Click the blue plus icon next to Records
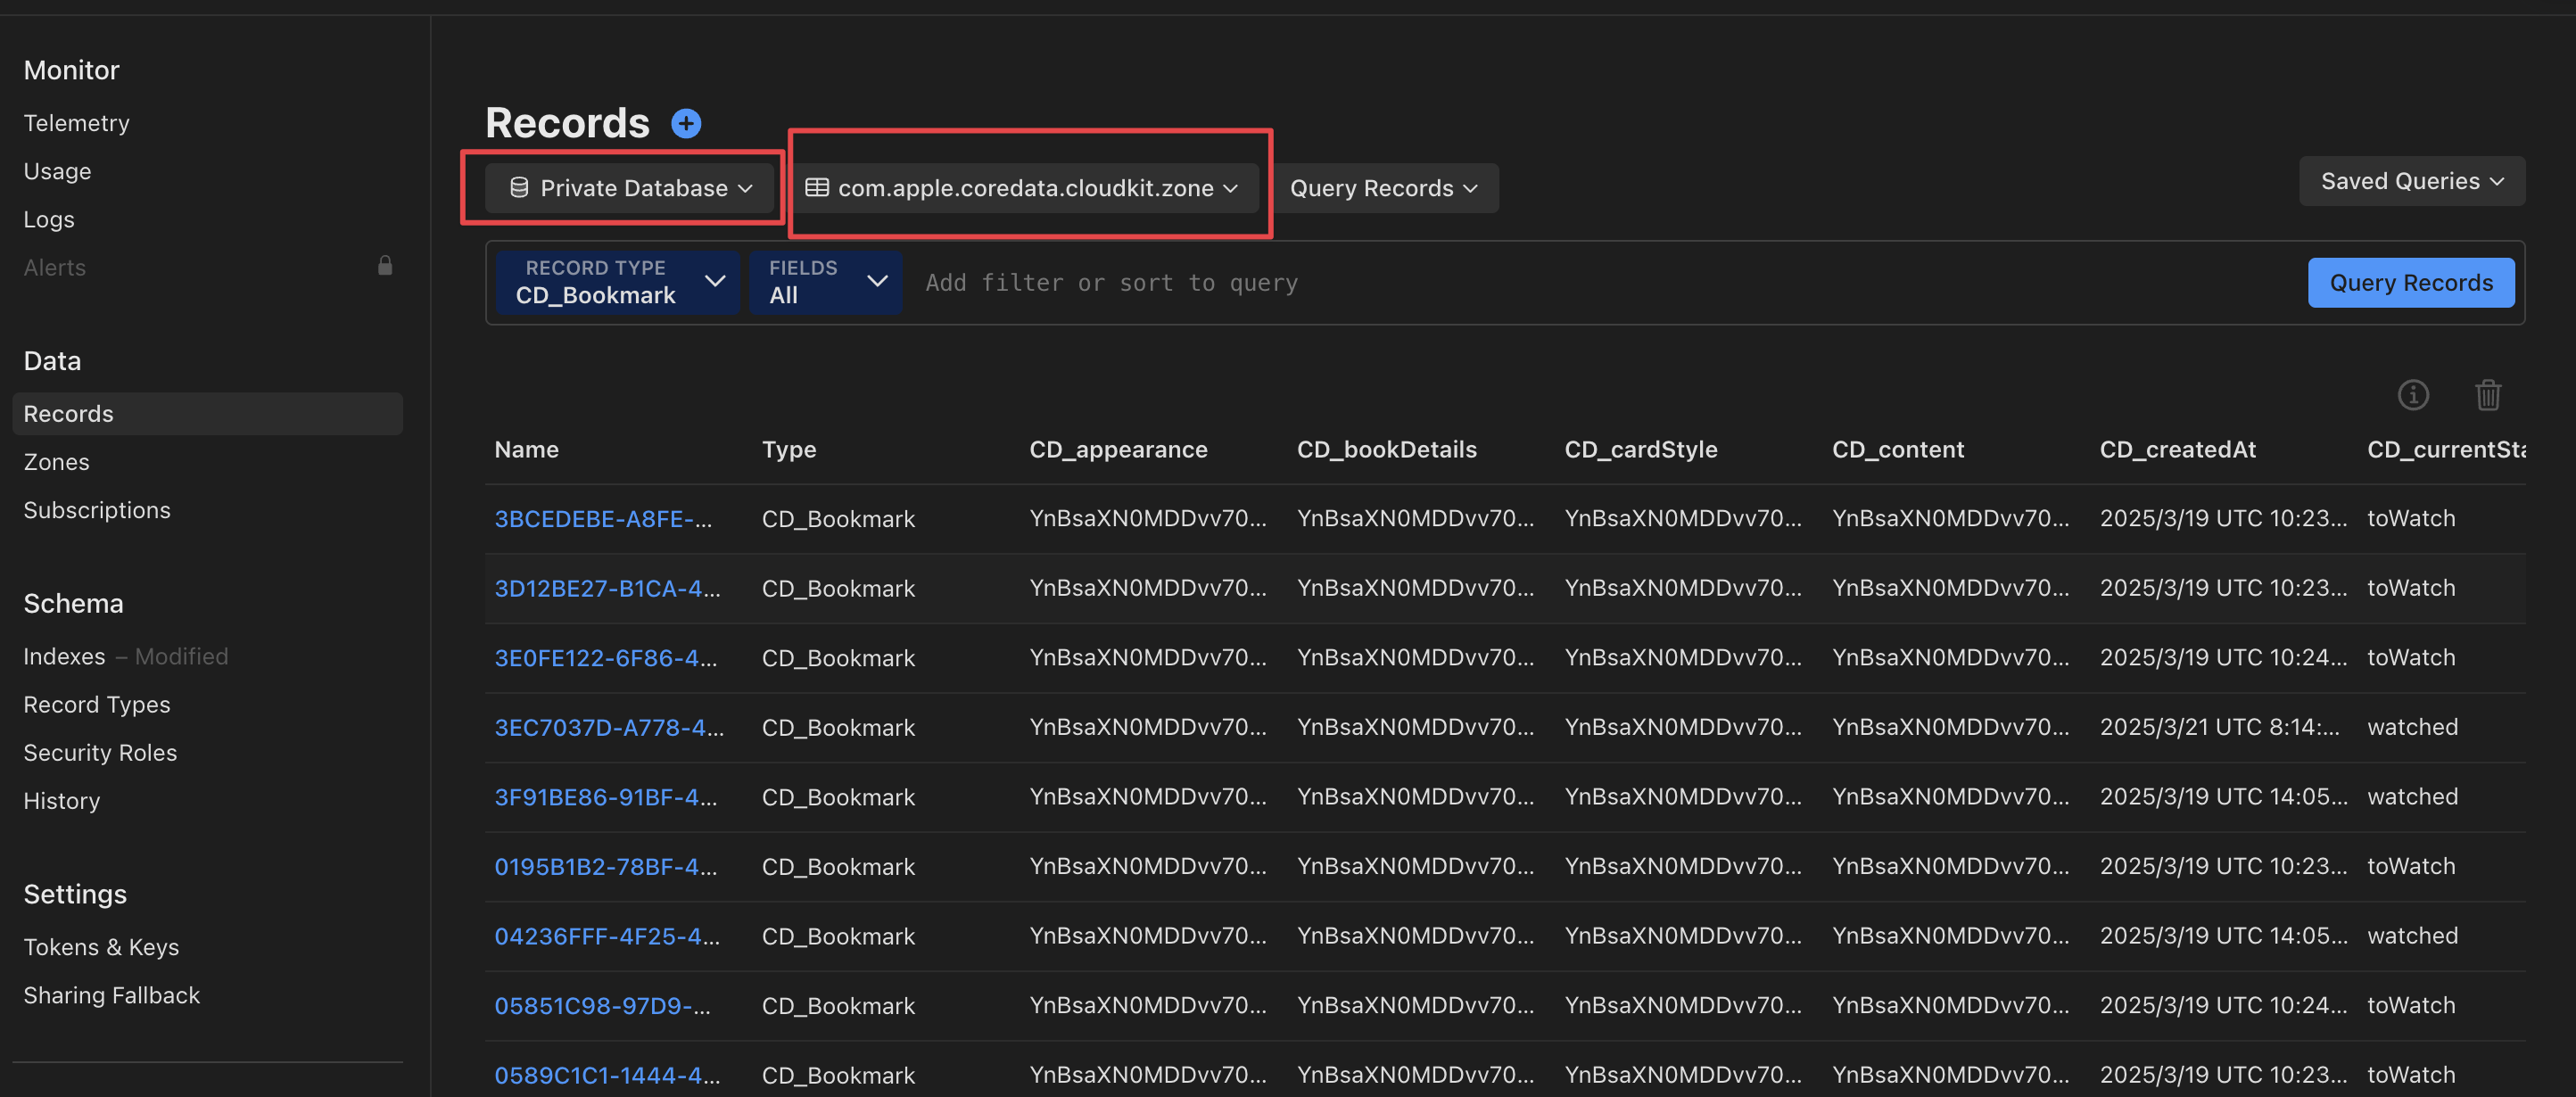This screenshot has height=1097, width=2576. click(x=686, y=123)
